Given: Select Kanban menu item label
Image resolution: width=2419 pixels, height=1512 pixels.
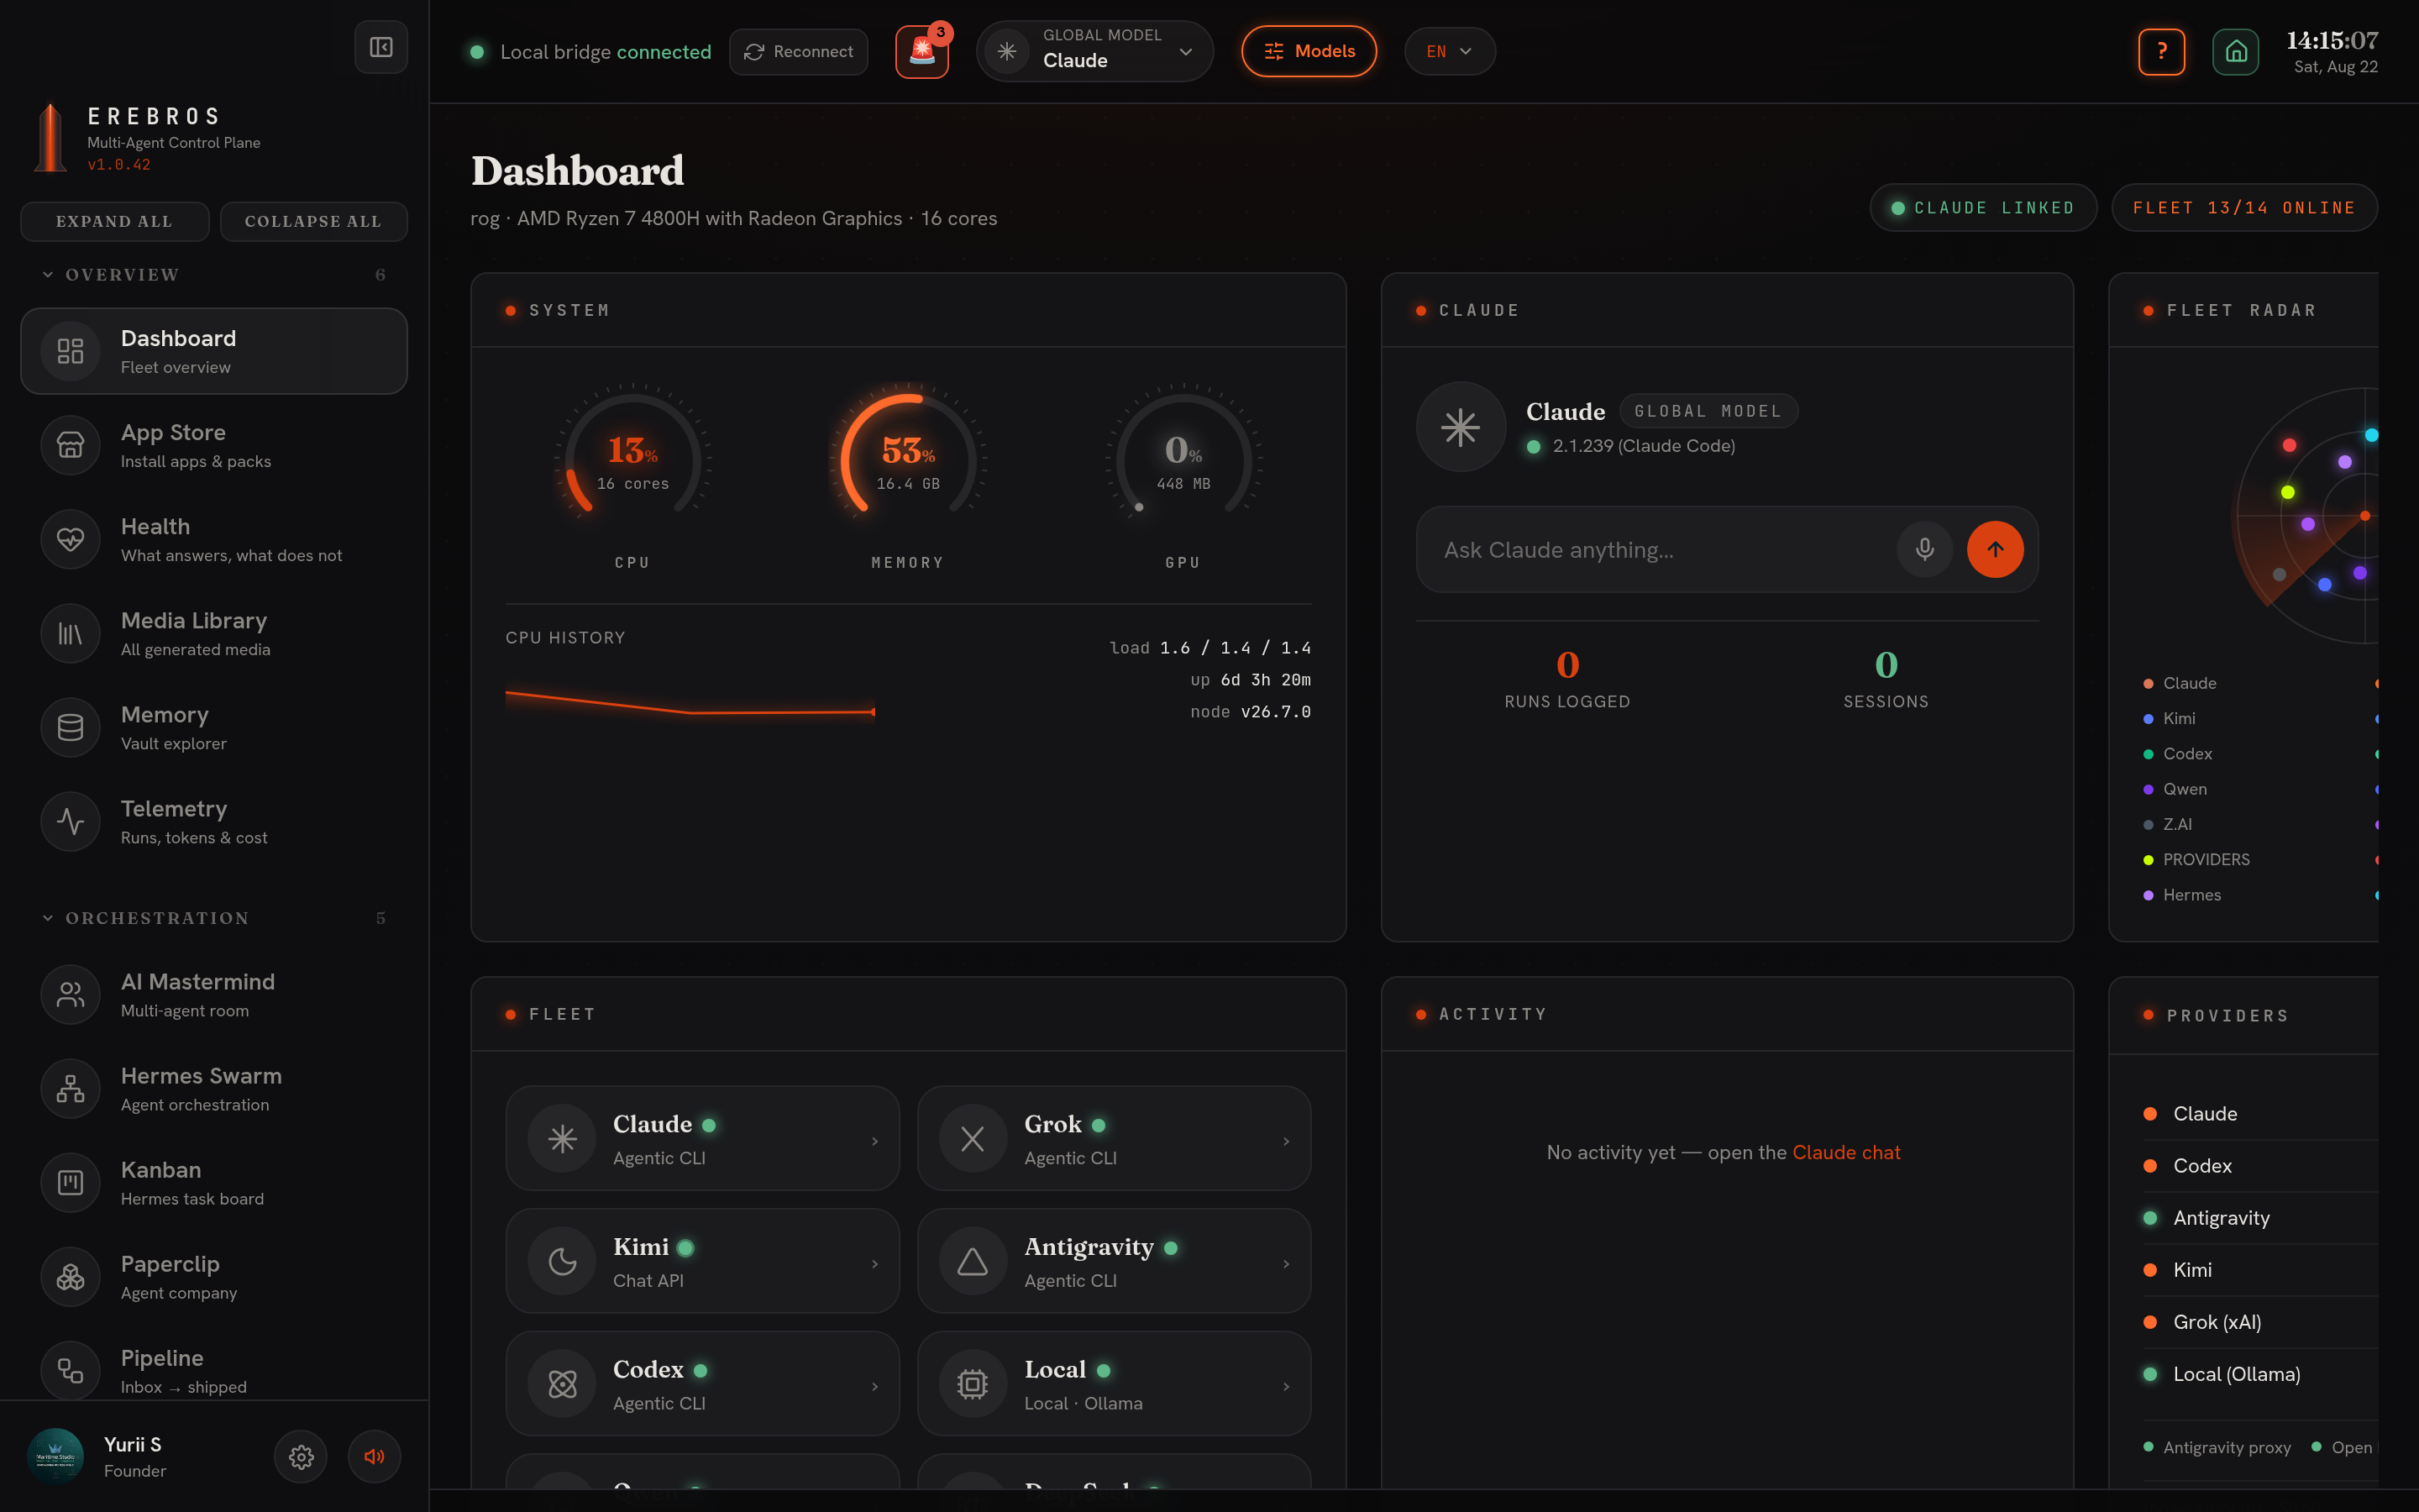Looking at the screenshot, I should tap(161, 1169).
